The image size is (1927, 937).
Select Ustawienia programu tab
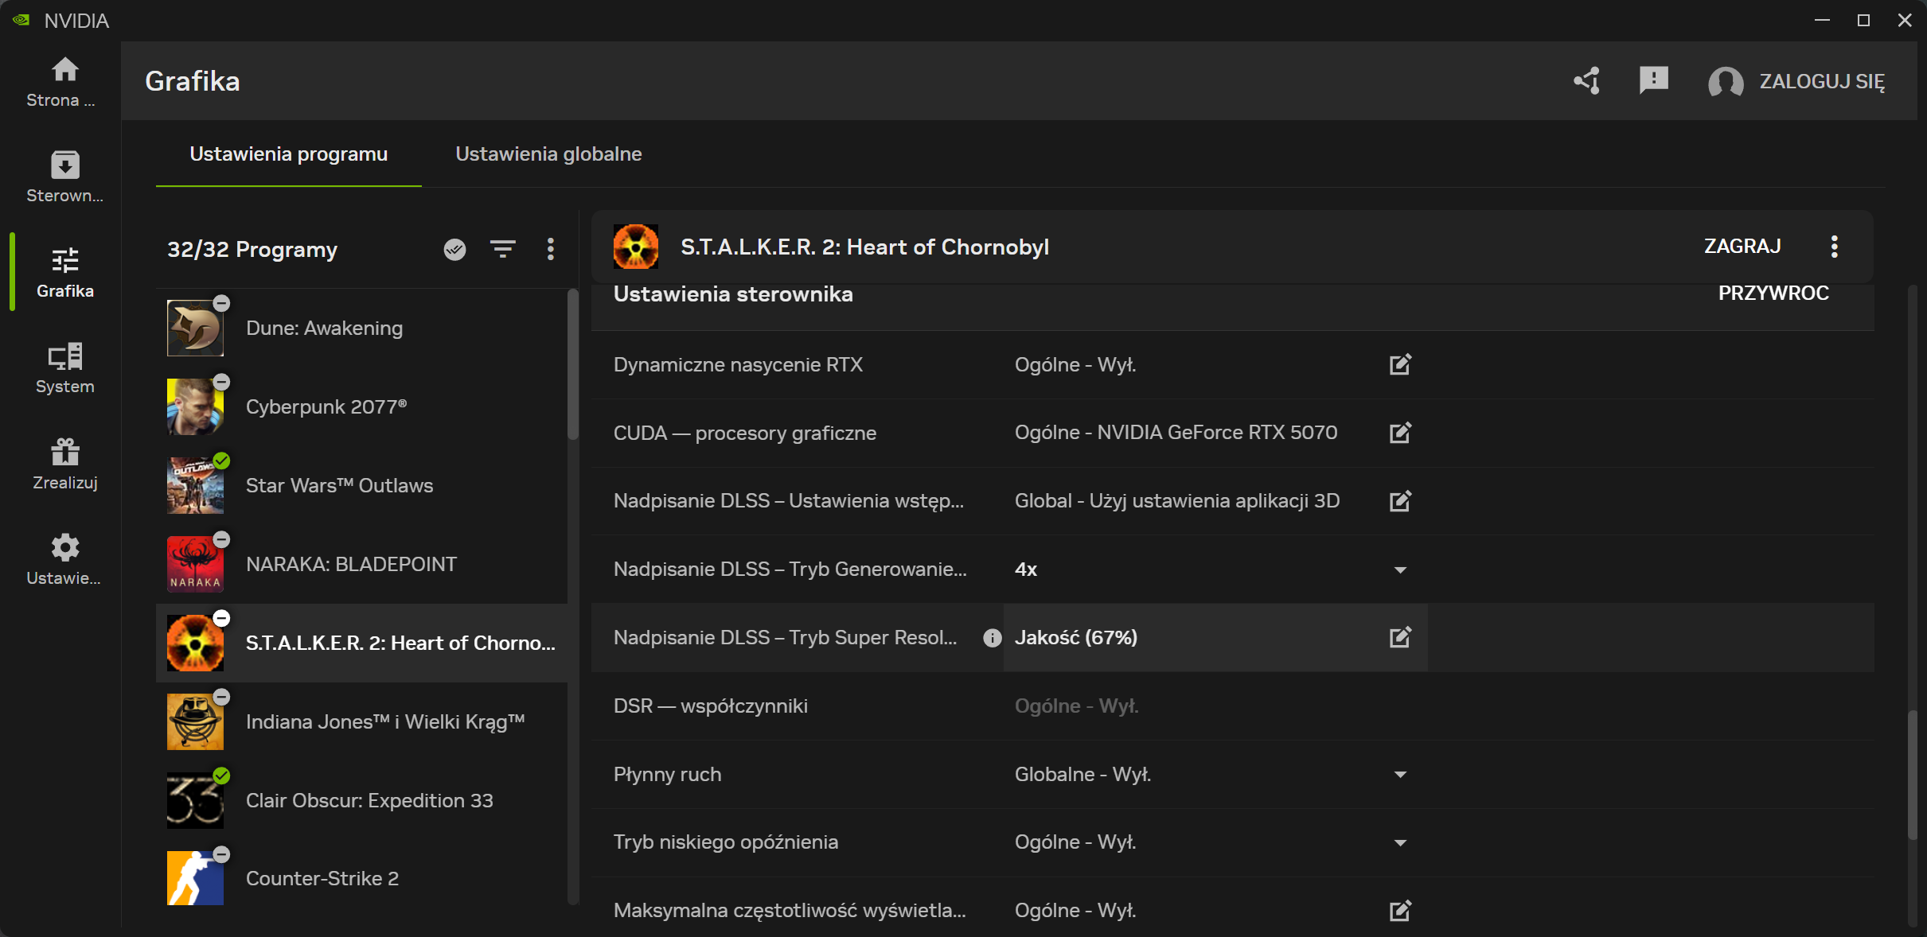click(288, 154)
